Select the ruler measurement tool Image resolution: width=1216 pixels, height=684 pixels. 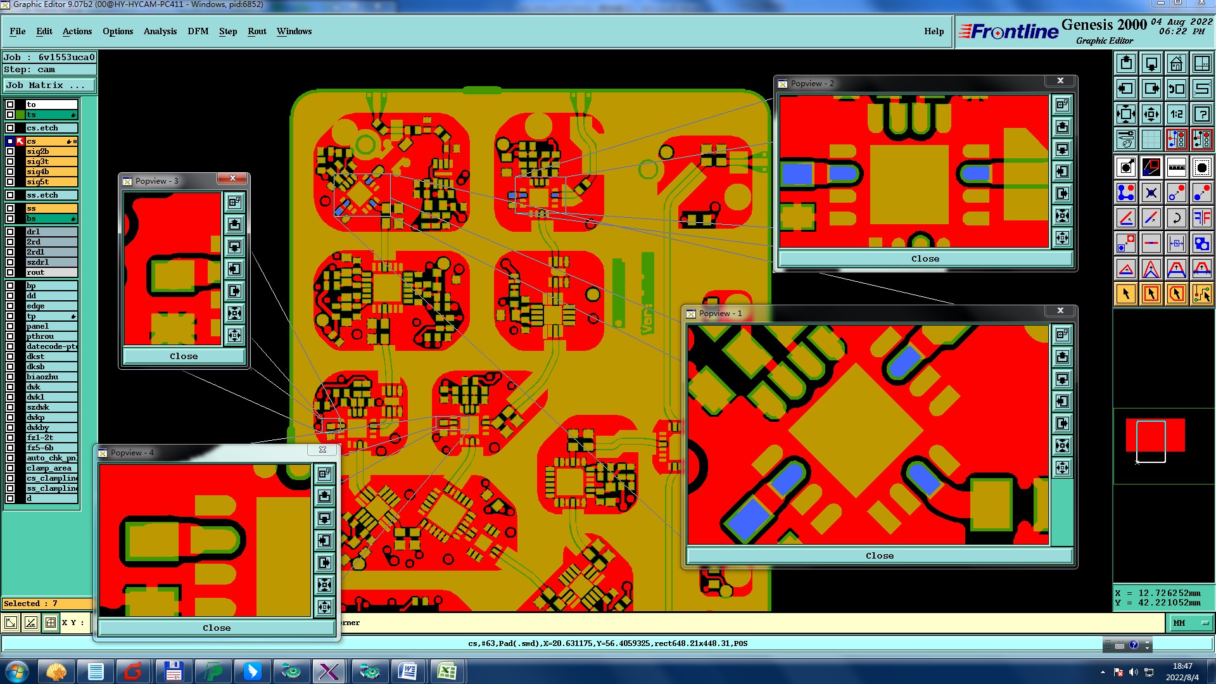[1176, 167]
